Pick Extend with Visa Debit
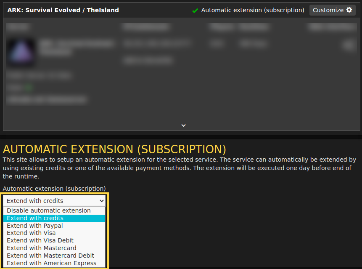 pyautogui.click(x=40, y=240)
